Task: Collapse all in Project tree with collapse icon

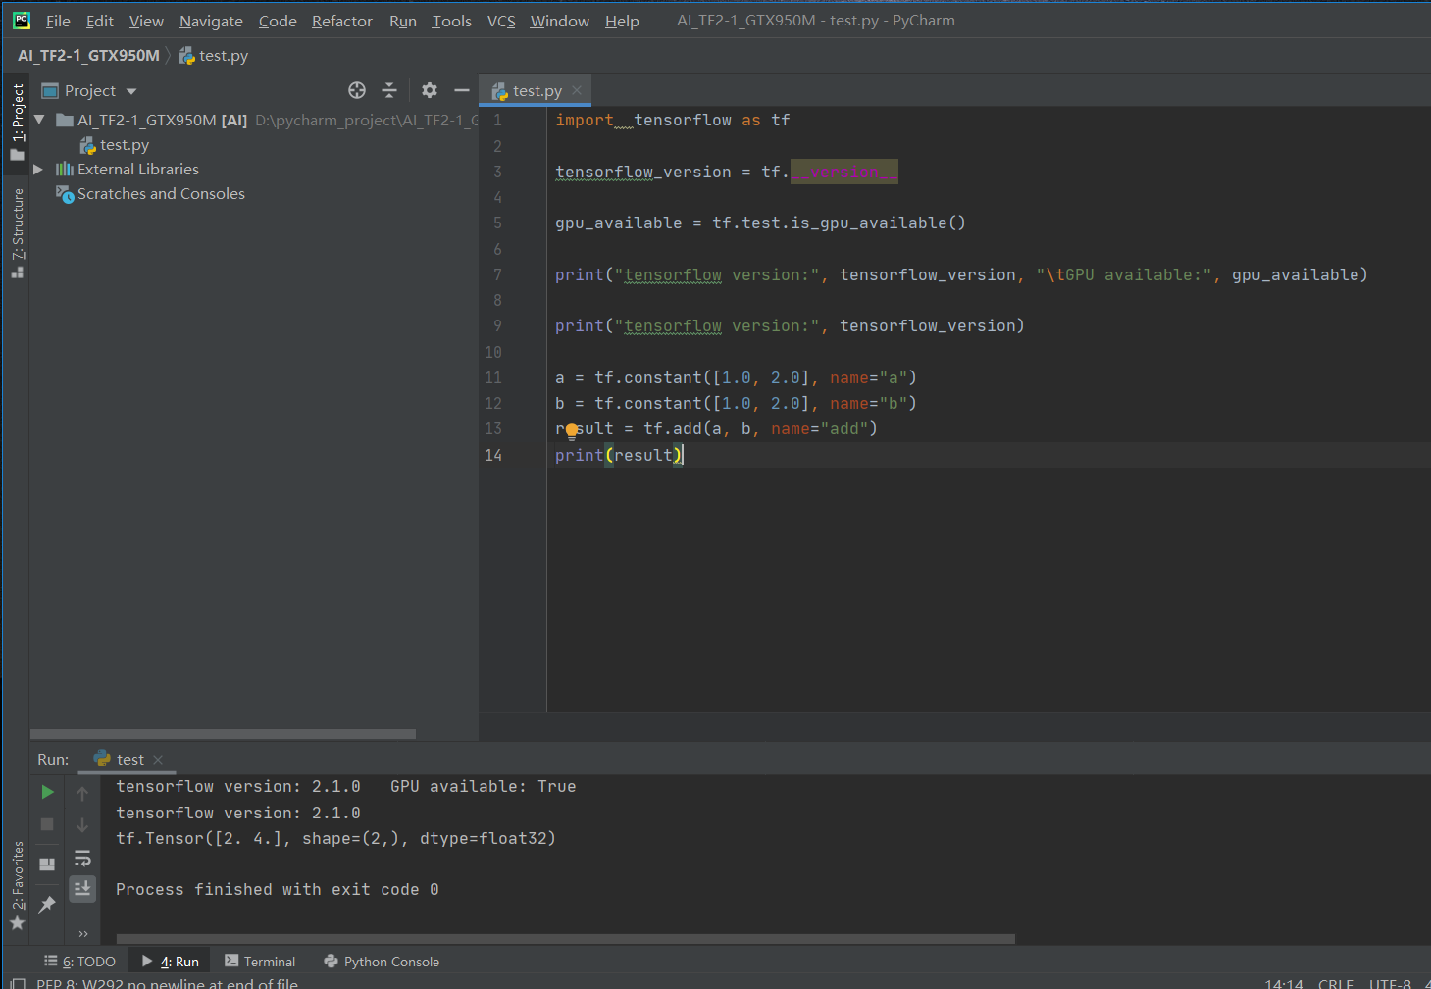Action: 389,90
